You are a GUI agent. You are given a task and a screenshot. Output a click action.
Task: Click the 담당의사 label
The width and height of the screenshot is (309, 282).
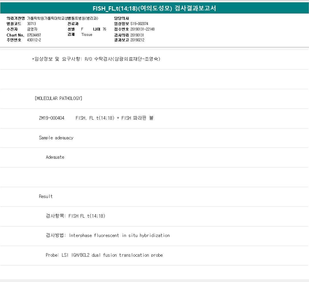tap(122, 18)
